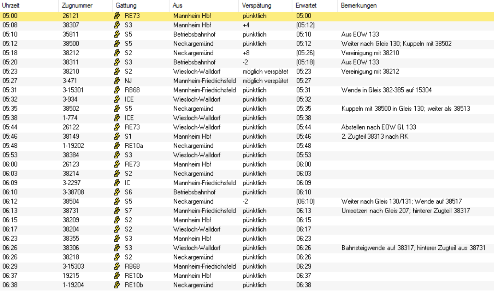Click the lightning icon beside S7 train 38731
The image size is (494, 293).
click(117, 211)
